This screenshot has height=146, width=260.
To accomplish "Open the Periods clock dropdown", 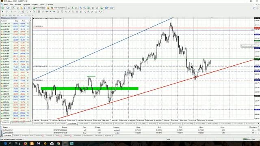I will tap(108, 8).
